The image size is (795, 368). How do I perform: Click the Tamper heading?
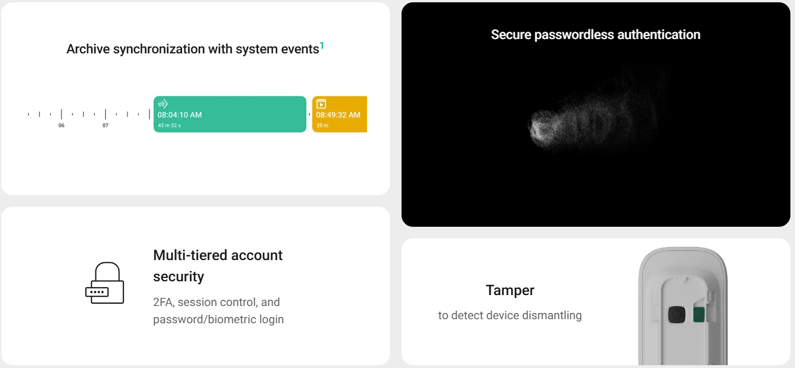510,290
